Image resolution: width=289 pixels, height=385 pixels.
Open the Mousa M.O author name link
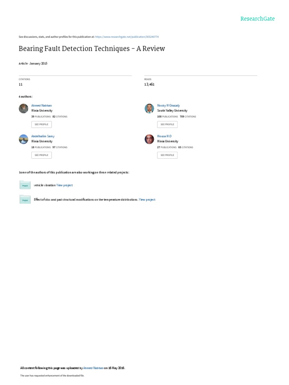(164, 136)
